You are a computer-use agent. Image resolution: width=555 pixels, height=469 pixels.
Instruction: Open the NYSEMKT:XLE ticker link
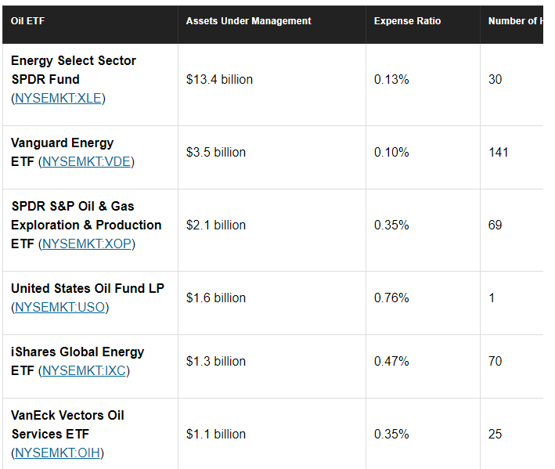tap(59, 98)
